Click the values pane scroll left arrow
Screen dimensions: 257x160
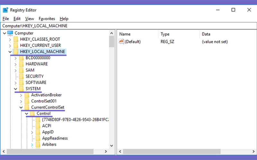pos(120,151)
